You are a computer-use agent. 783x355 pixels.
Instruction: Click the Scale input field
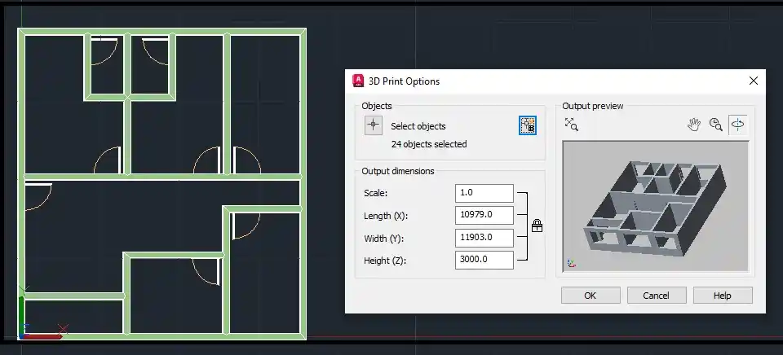pyautogui.click(x=484, y=193)
